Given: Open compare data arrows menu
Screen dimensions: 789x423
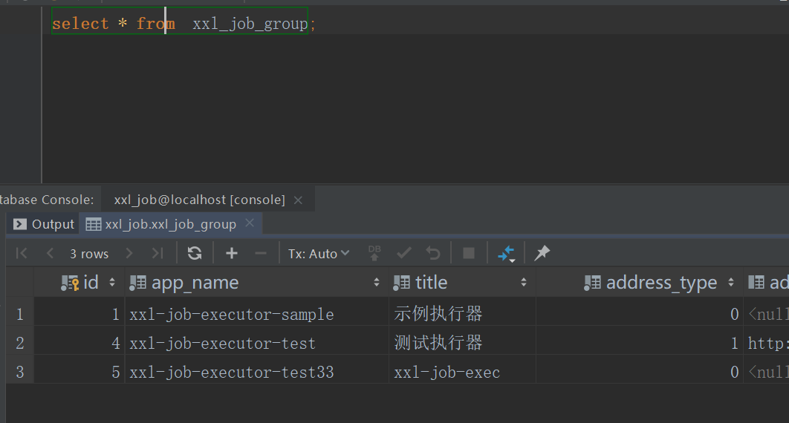Looking at the screenshot, I should coord(506,254).
